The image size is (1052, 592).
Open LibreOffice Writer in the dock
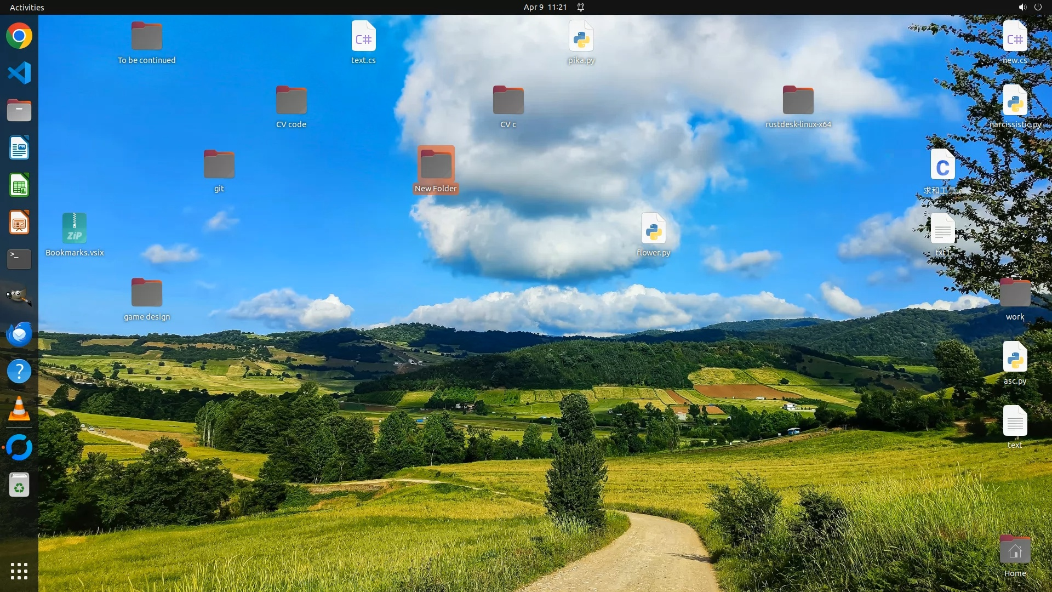click(19, 148)
